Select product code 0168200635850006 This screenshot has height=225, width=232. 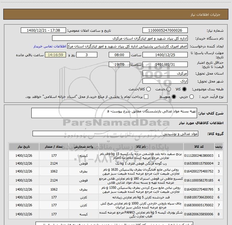[x=199, y=214]
